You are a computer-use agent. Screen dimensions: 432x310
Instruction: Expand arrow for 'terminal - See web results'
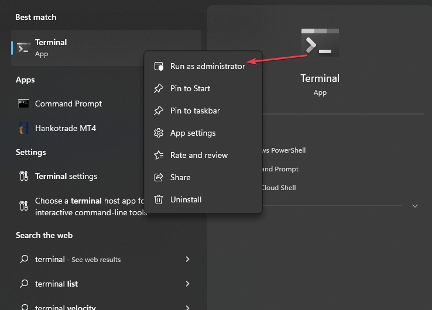coord(188,259)
